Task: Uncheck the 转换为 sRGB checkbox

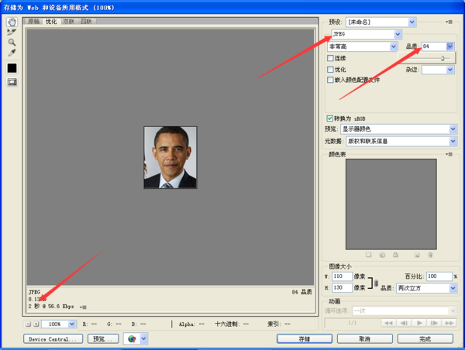Action: coord(330,118)
